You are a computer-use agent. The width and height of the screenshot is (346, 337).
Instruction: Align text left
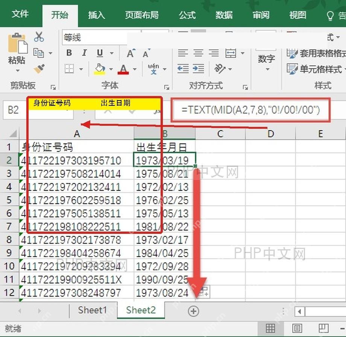click(183, 53)
